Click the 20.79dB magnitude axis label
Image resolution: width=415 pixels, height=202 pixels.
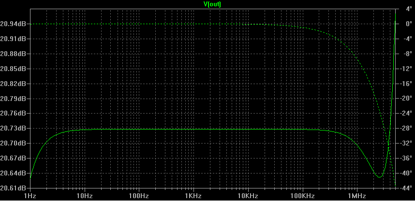[13, 99]
